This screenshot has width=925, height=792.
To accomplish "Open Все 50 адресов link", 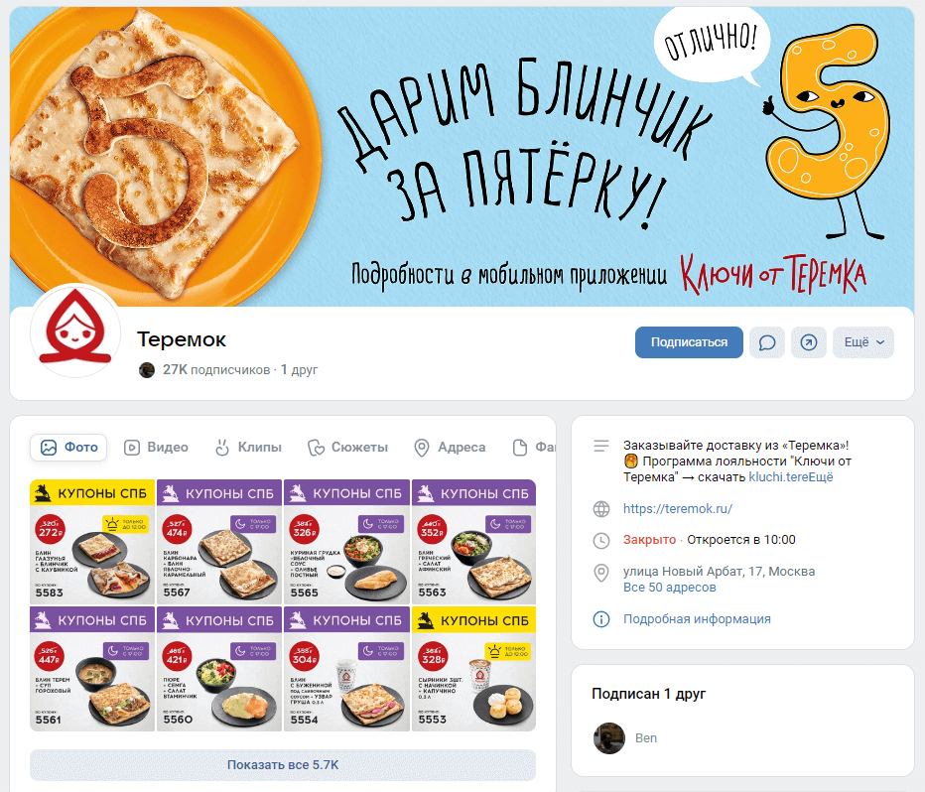I will (x=670, y=588).
